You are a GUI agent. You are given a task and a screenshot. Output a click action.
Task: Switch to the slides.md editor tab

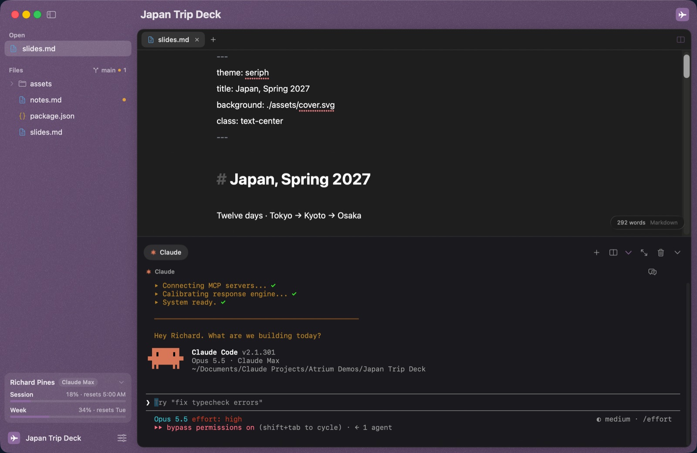pos(173,40)
